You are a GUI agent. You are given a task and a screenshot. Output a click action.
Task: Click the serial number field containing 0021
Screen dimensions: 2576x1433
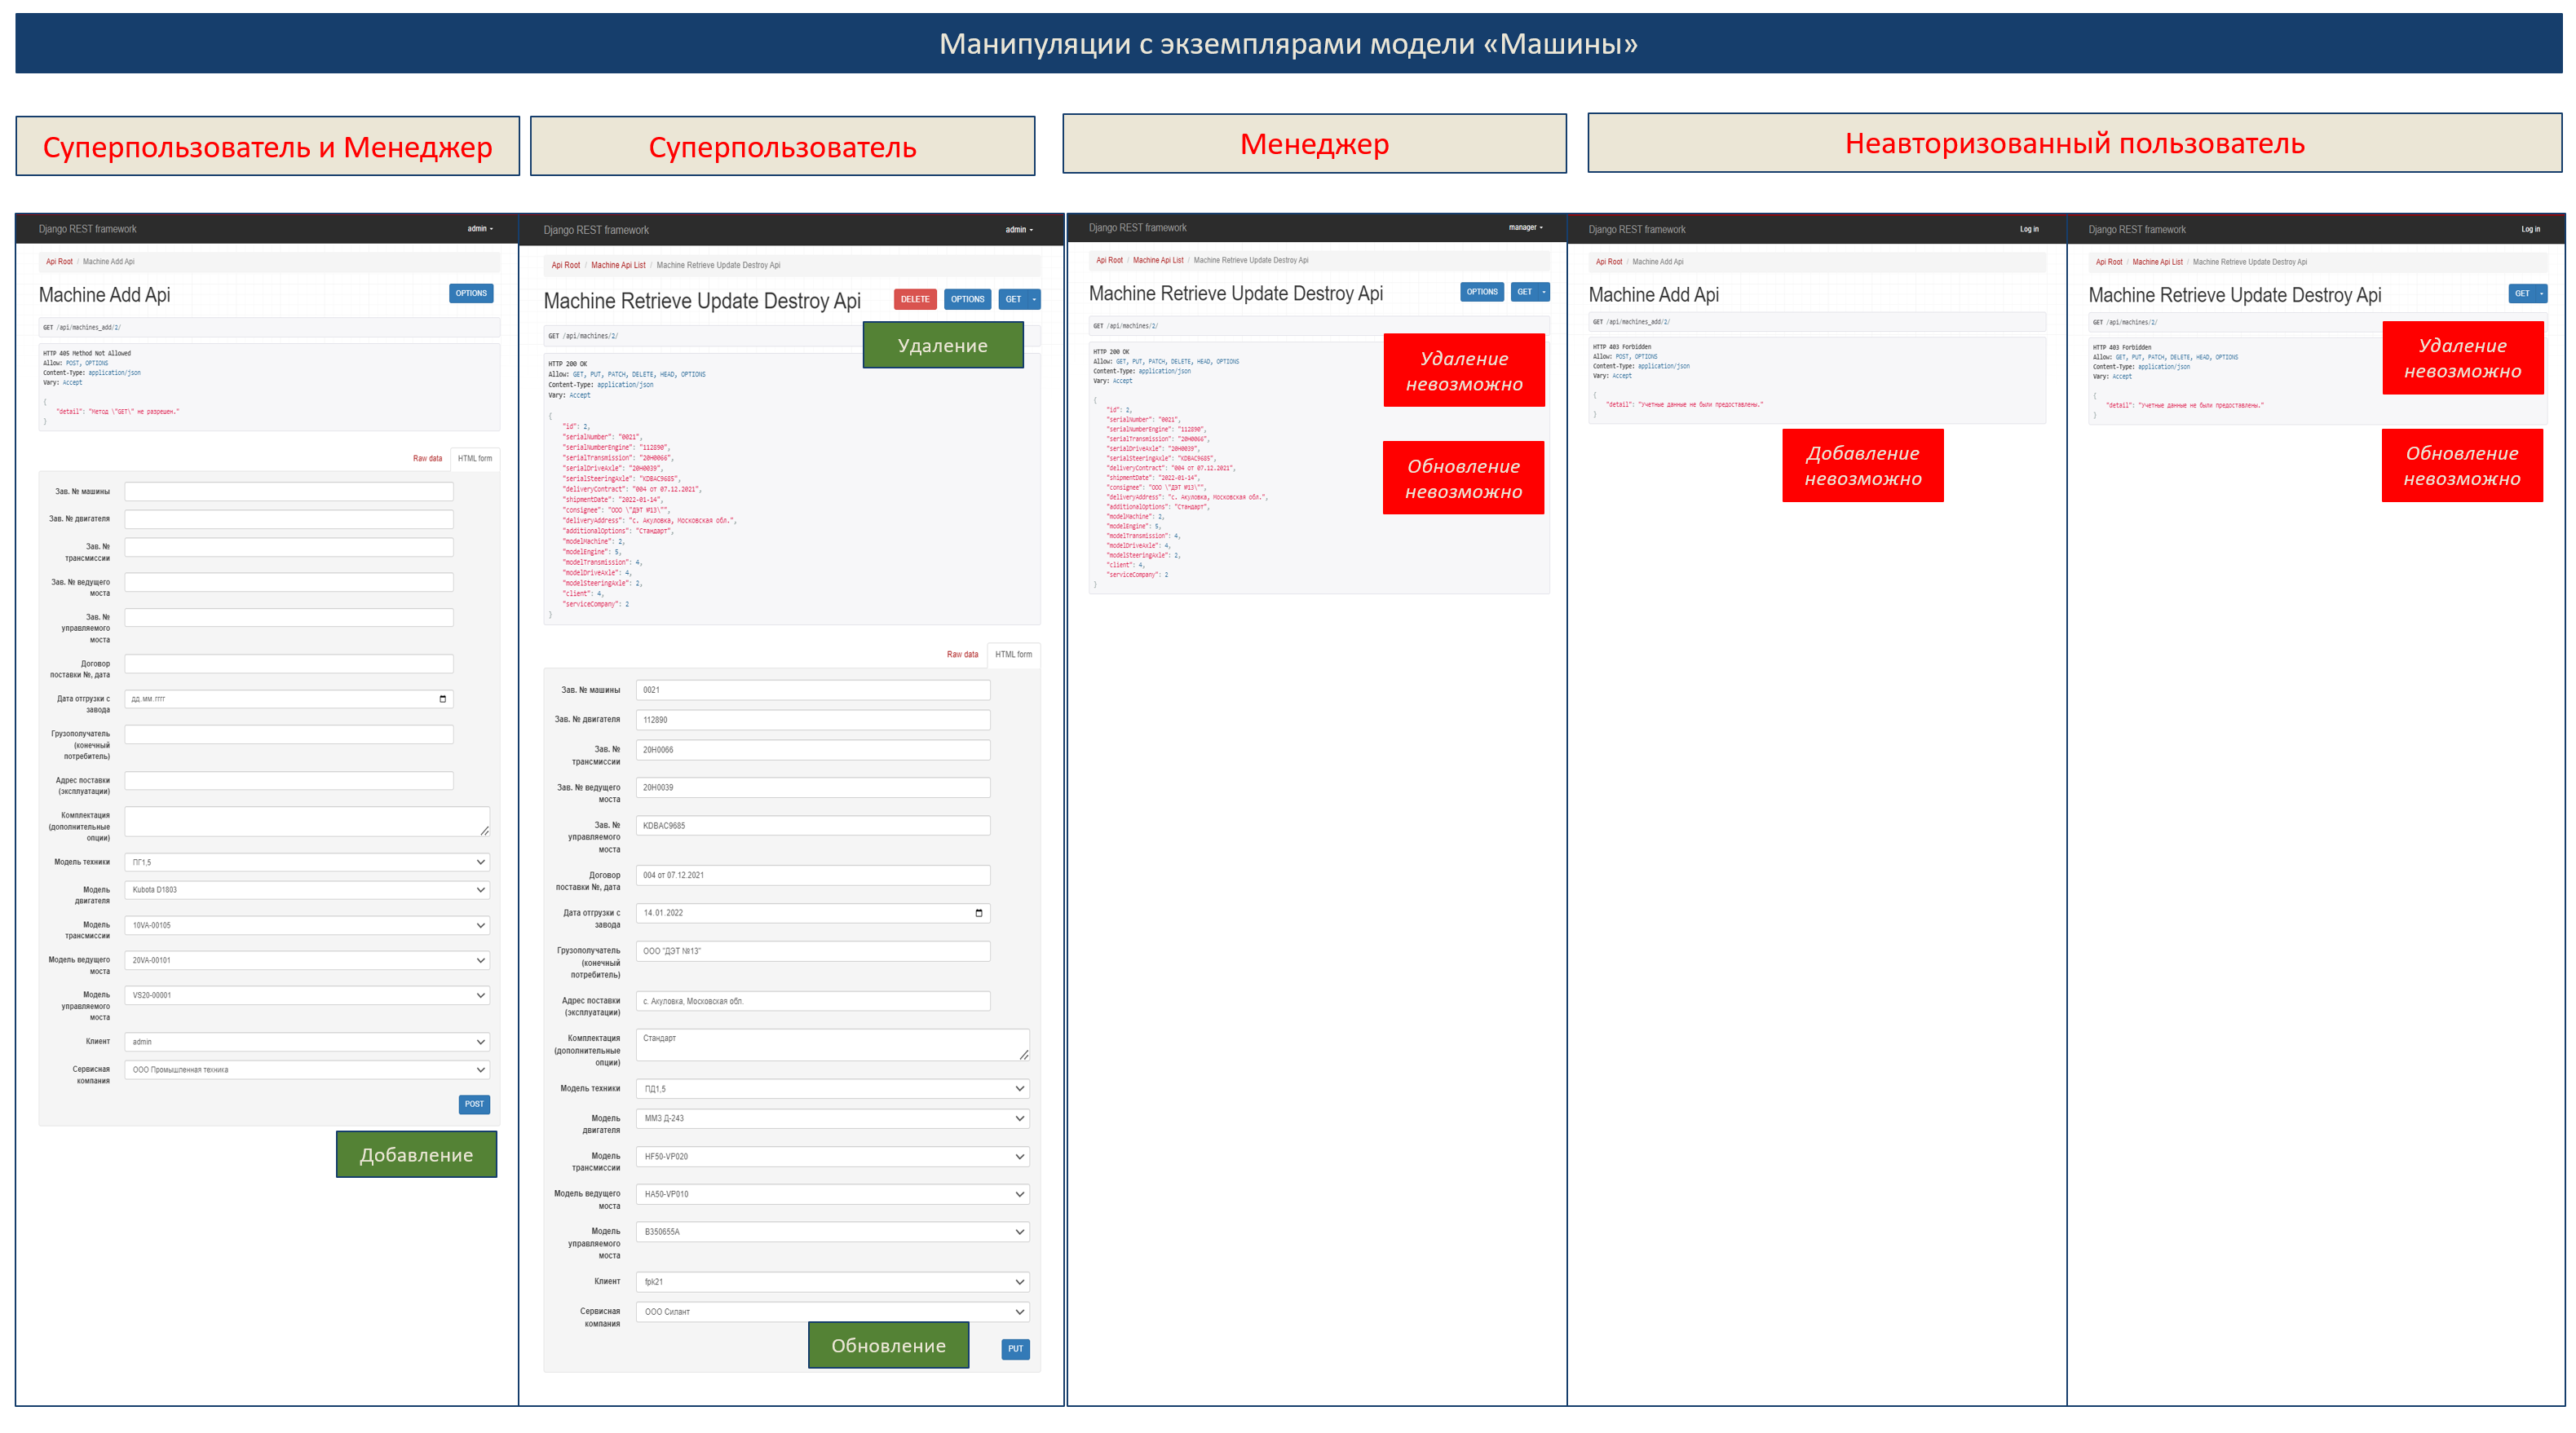click(813, 690)
